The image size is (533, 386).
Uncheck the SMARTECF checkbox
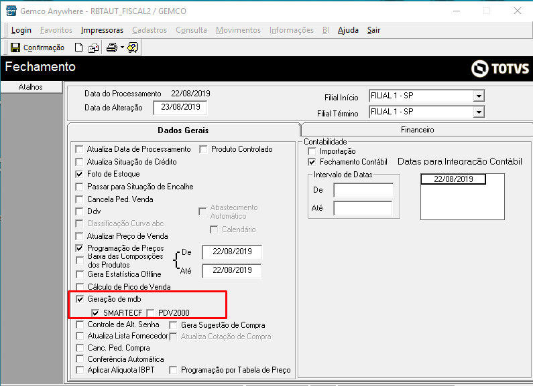(95, 312)
